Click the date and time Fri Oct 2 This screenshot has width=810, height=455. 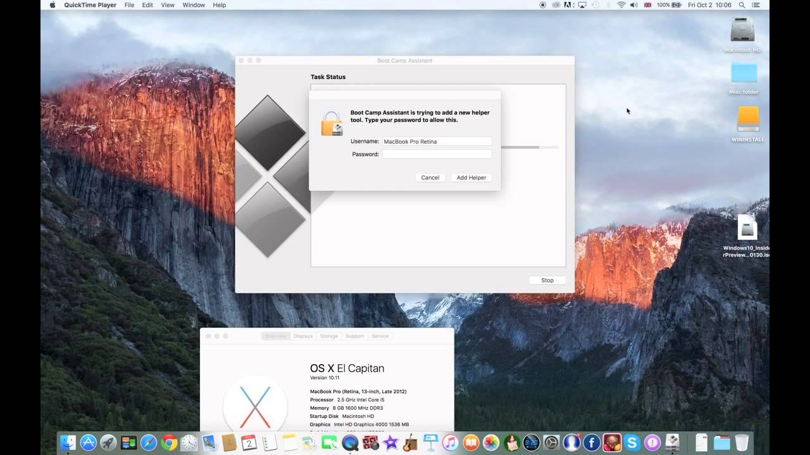[710, 5]
